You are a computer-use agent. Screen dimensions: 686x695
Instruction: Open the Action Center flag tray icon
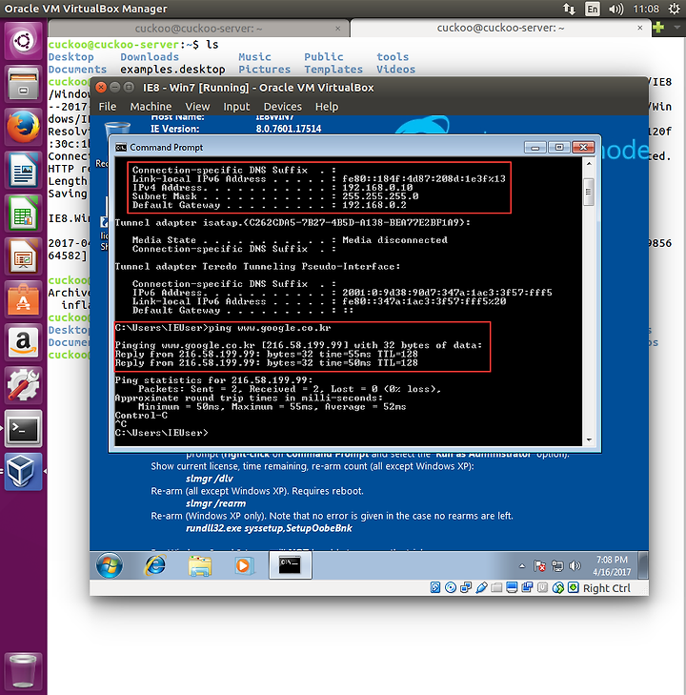pos(539,566)
